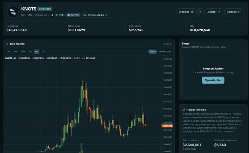Copy the contract address via copy icon
The width and height of the screenshot is (249, 153).
click(x=107, y=15)
